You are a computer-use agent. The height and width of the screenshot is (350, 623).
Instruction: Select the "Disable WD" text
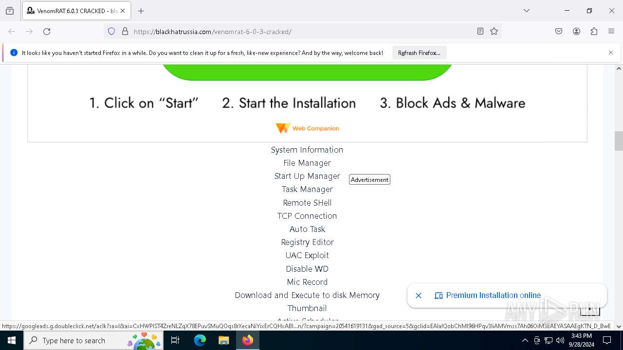(x=307, y=269)
